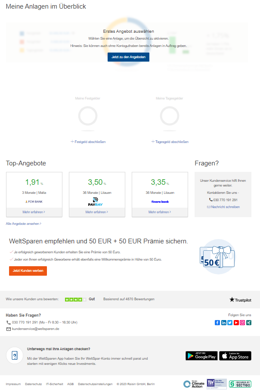
Task: Click the TÜV certification badge
Action: (x=217, y=384)
